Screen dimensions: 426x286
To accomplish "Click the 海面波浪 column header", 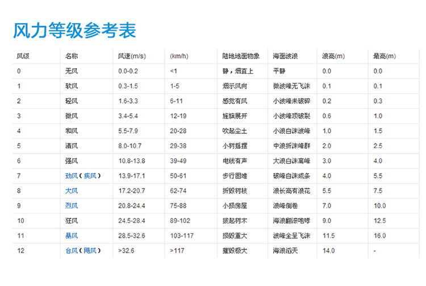I will [x=286, y=57].
